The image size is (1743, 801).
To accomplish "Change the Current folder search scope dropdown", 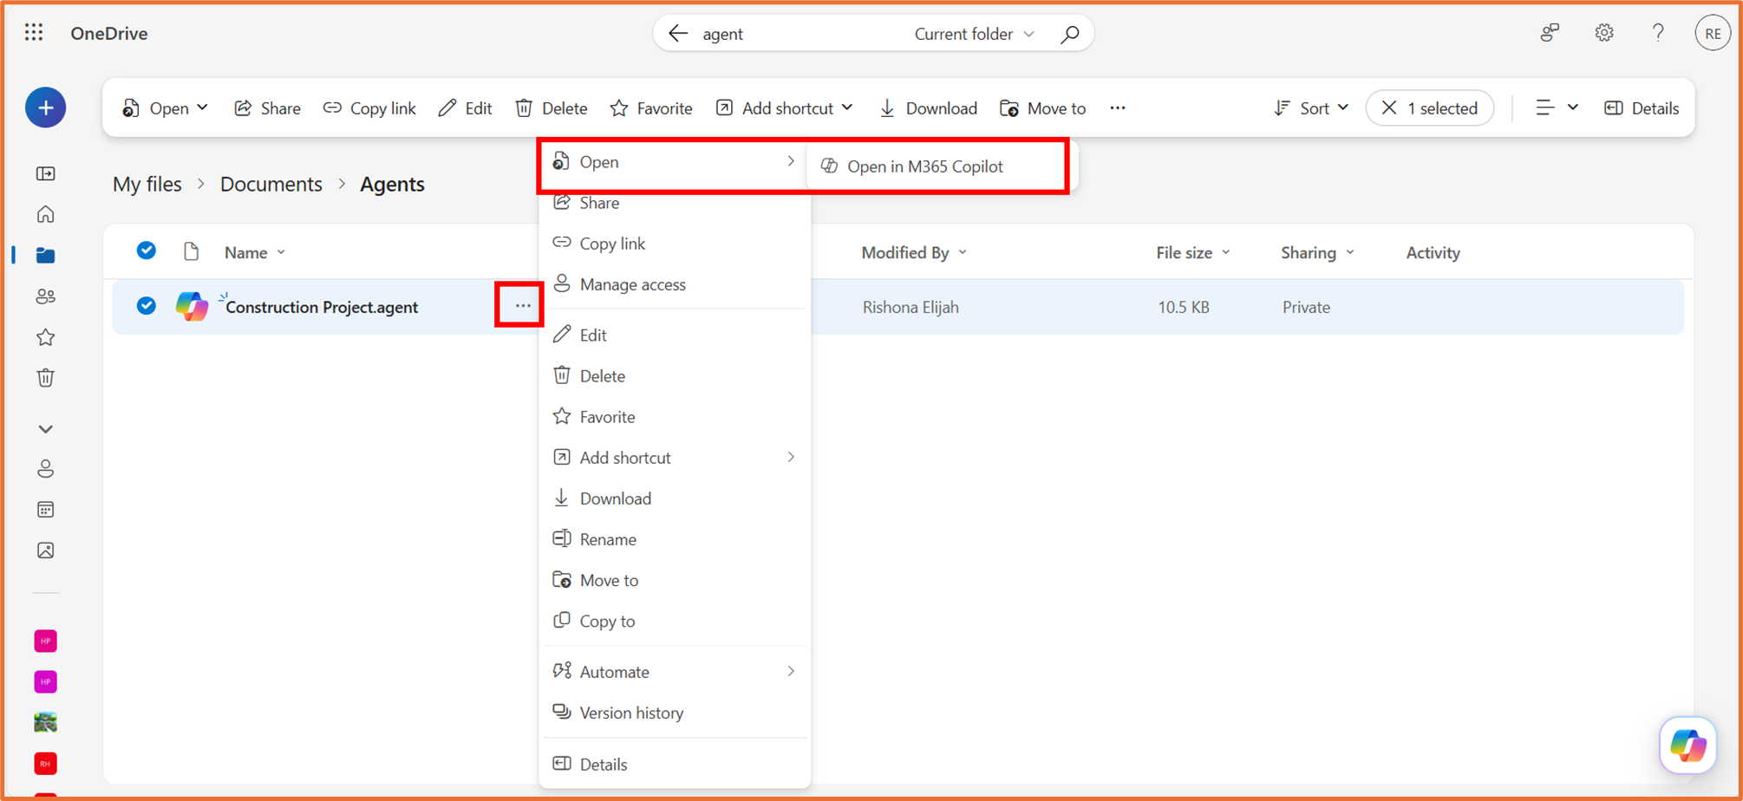I will (974, 34).
